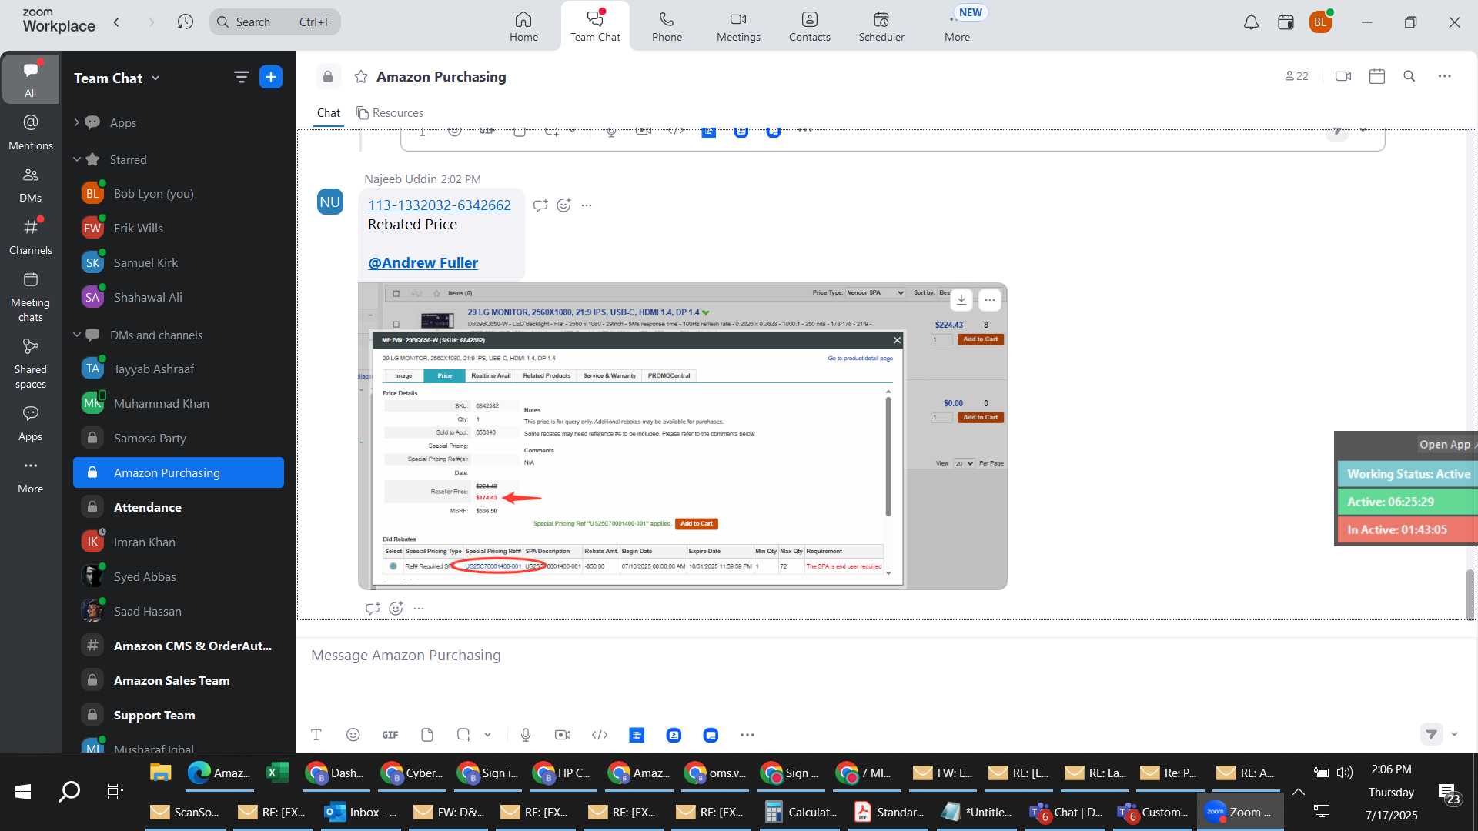Screen dimensions: 1478x831
Task: Open Excel from the taskbar
Action: point(276,773)
